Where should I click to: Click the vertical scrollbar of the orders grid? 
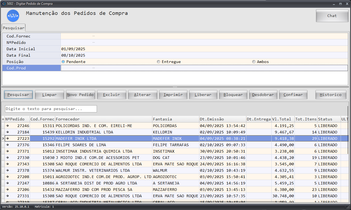pos(348,130)
